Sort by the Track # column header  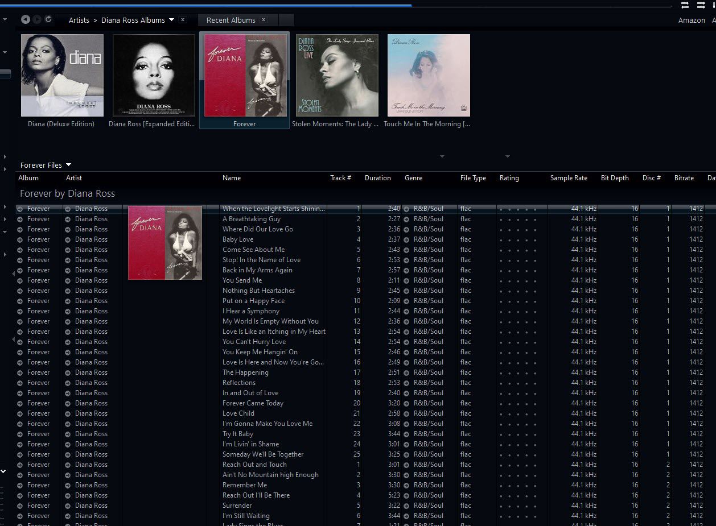tap(340, 178)
